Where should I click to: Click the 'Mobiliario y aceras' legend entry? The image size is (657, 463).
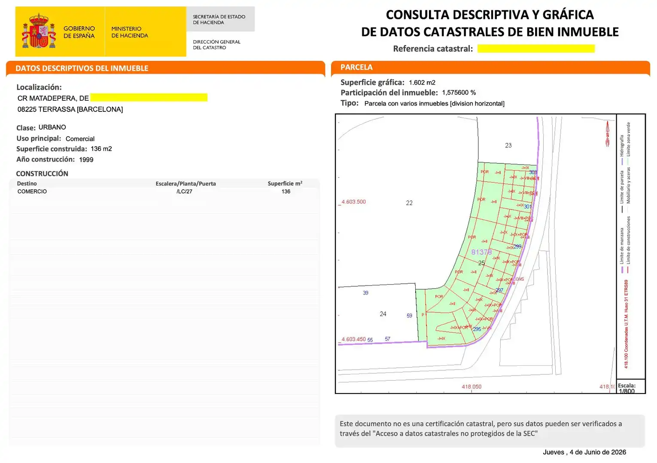click(x=628, y=190)
